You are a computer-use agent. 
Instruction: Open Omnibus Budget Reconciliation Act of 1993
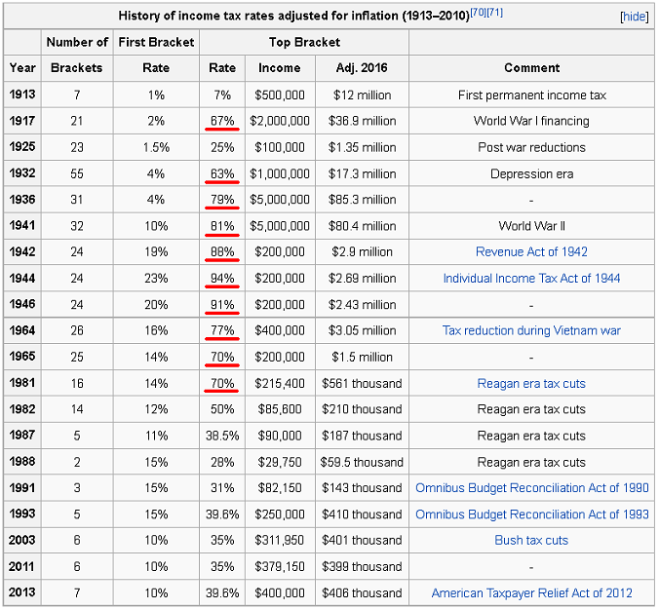[531, 514]
